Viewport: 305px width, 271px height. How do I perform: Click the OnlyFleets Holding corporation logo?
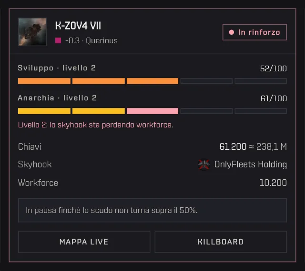click(x=203, y=165)
